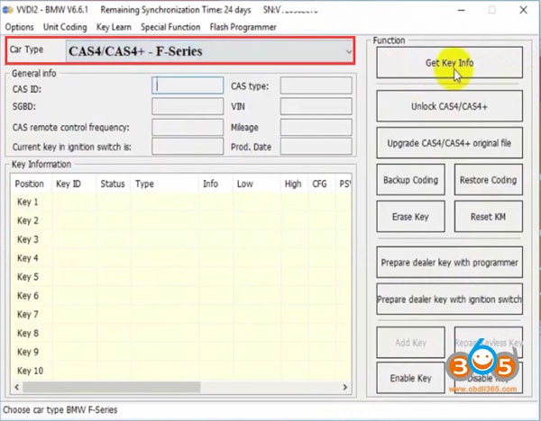The height and width of the screenshot is (421, 541).
Task: Click Unlock CAS4/CAS4+ button
Action: (x=449, y=106)
